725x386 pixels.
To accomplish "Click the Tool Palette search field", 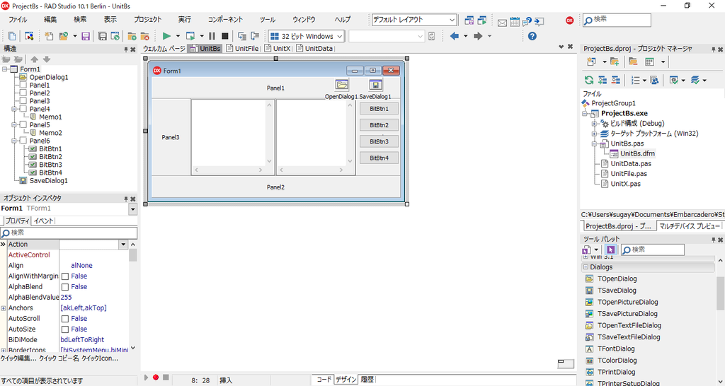I will pos(652,250).
